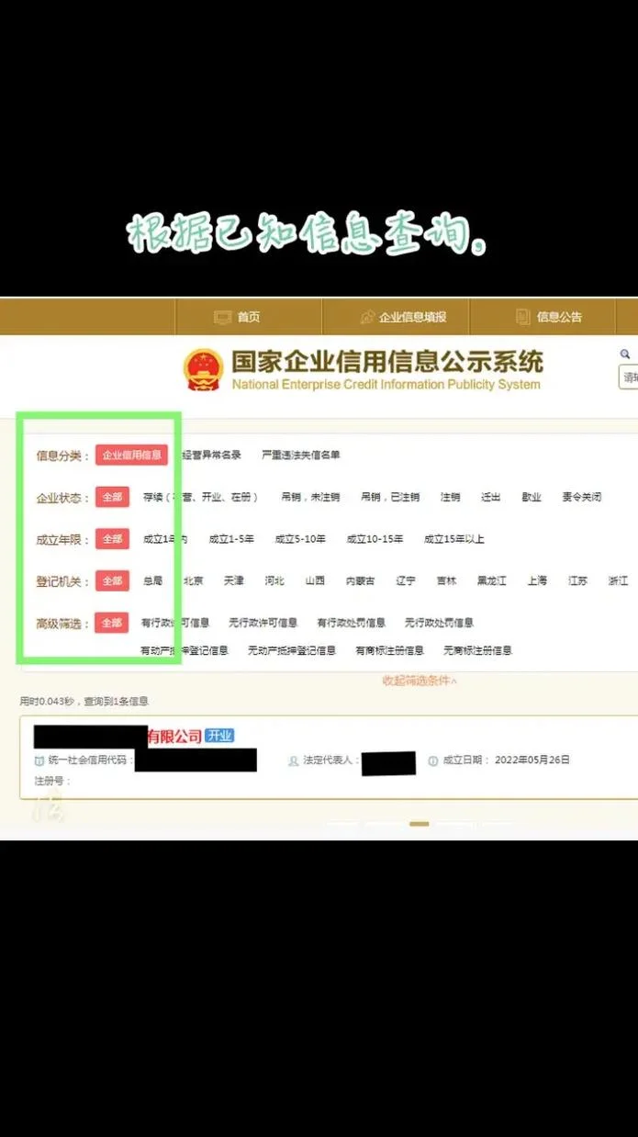Click the 成立日期 clock icon
The height and width of the screenshot is (1137, 638).
[433, 760]
